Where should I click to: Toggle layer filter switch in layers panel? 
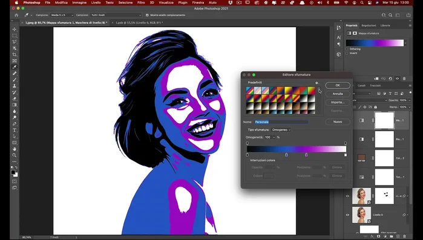click(x=410, y=92)
